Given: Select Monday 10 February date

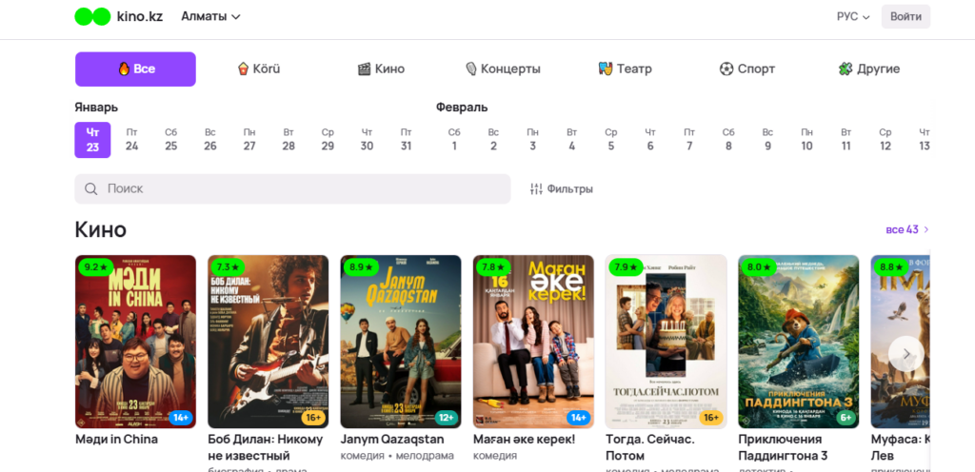Looking at the screenshot, I should coord(806,140).
